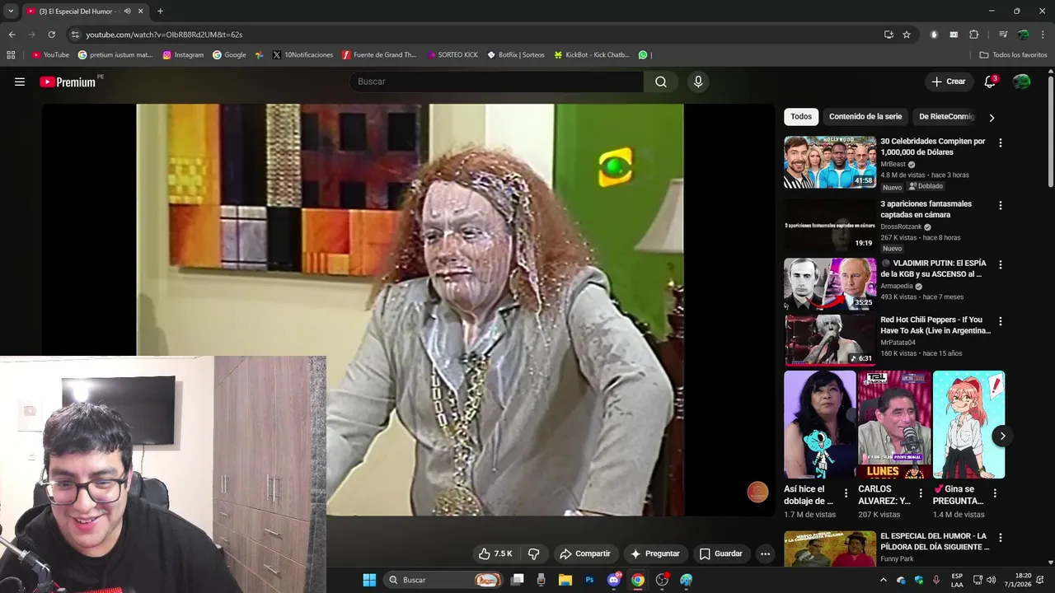Like the video with thumbs up
Image resolution: width=1055 pixels, height=593 pixels.
click(495, 553)
